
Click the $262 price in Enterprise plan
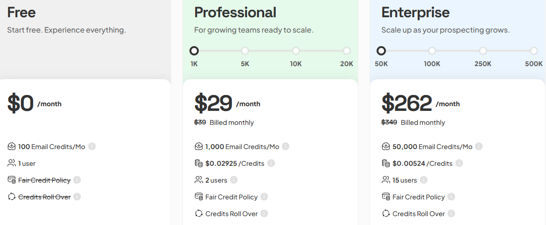pyautogui.click(x=407, y=103)
